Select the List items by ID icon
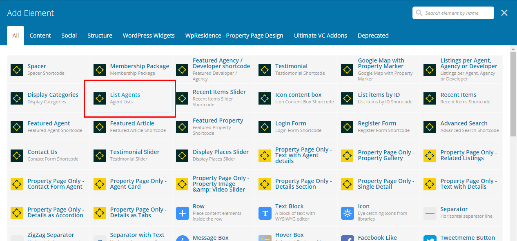This screenshot has height=241, width=517. click(347, 98)
